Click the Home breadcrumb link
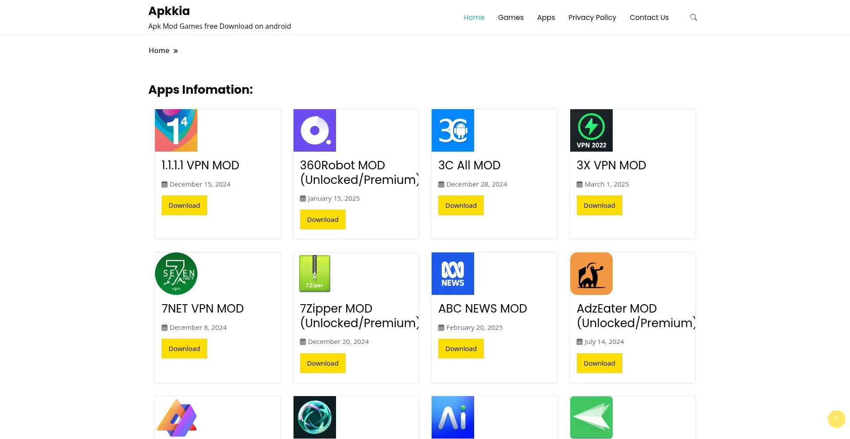850x439 pixels. [x=159, y=50]
